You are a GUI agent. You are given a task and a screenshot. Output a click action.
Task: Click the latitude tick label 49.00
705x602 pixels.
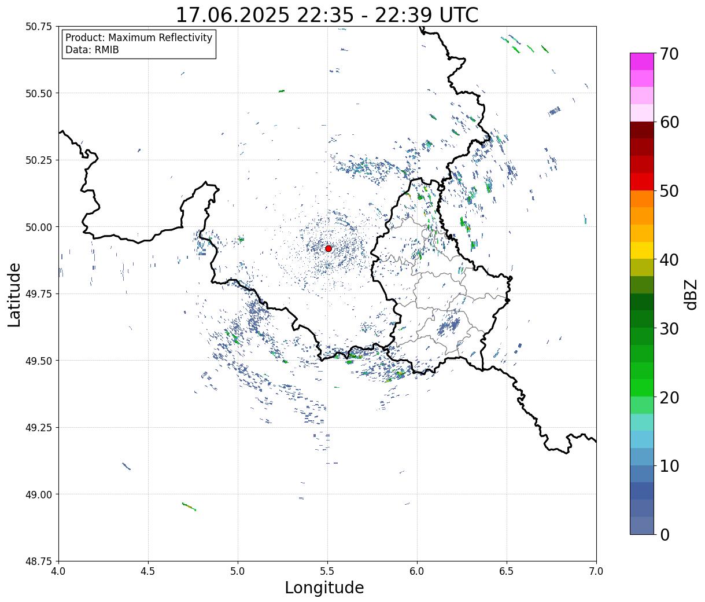pos(39,494)
